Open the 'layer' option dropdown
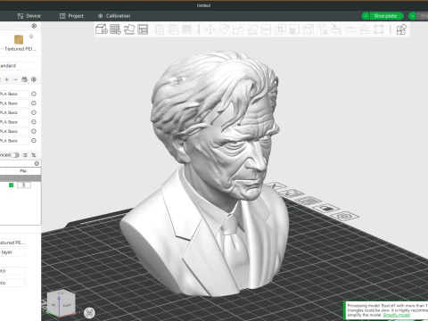The height and width of the screenshot is (321, 428). [x=12, y=252]
